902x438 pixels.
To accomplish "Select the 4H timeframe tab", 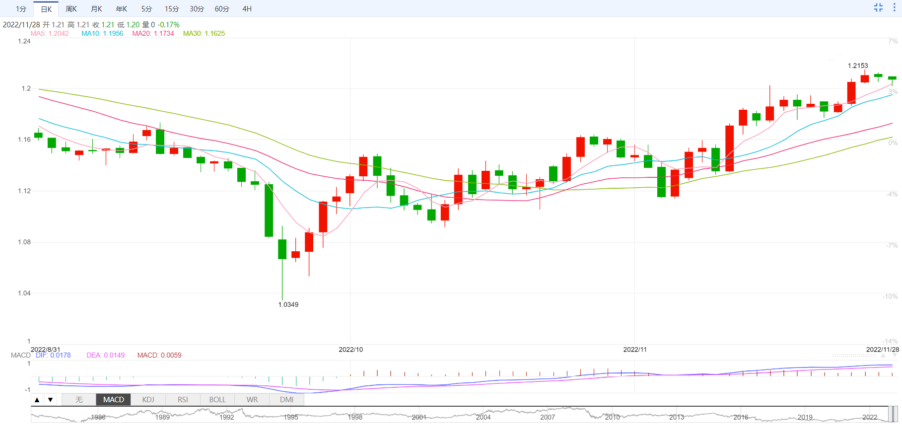I will [x=247, y=9].
